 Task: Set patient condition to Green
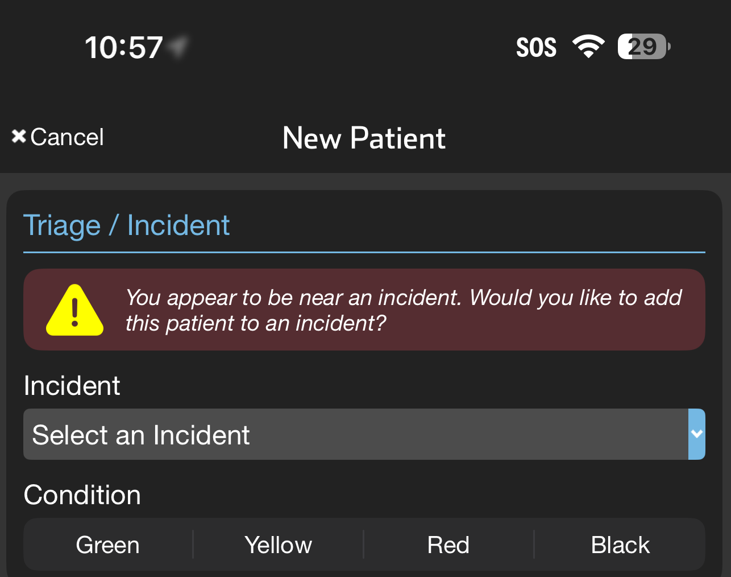point(108,545)
